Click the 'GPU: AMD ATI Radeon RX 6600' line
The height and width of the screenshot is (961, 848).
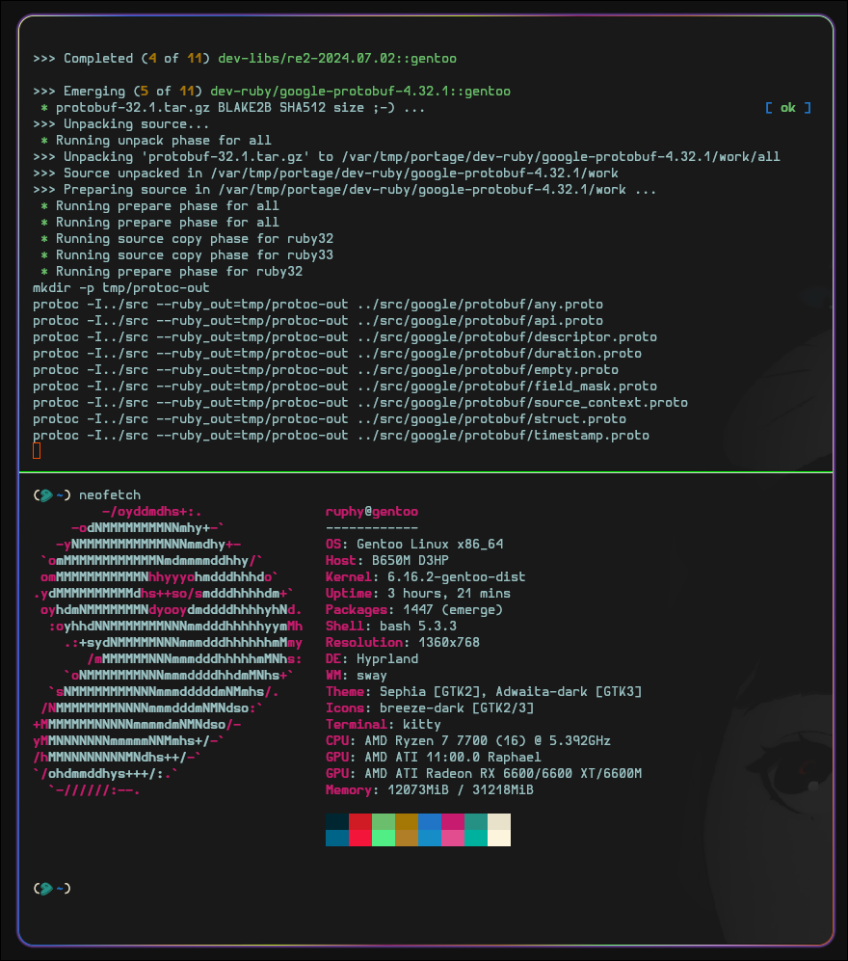pos(484,774)
